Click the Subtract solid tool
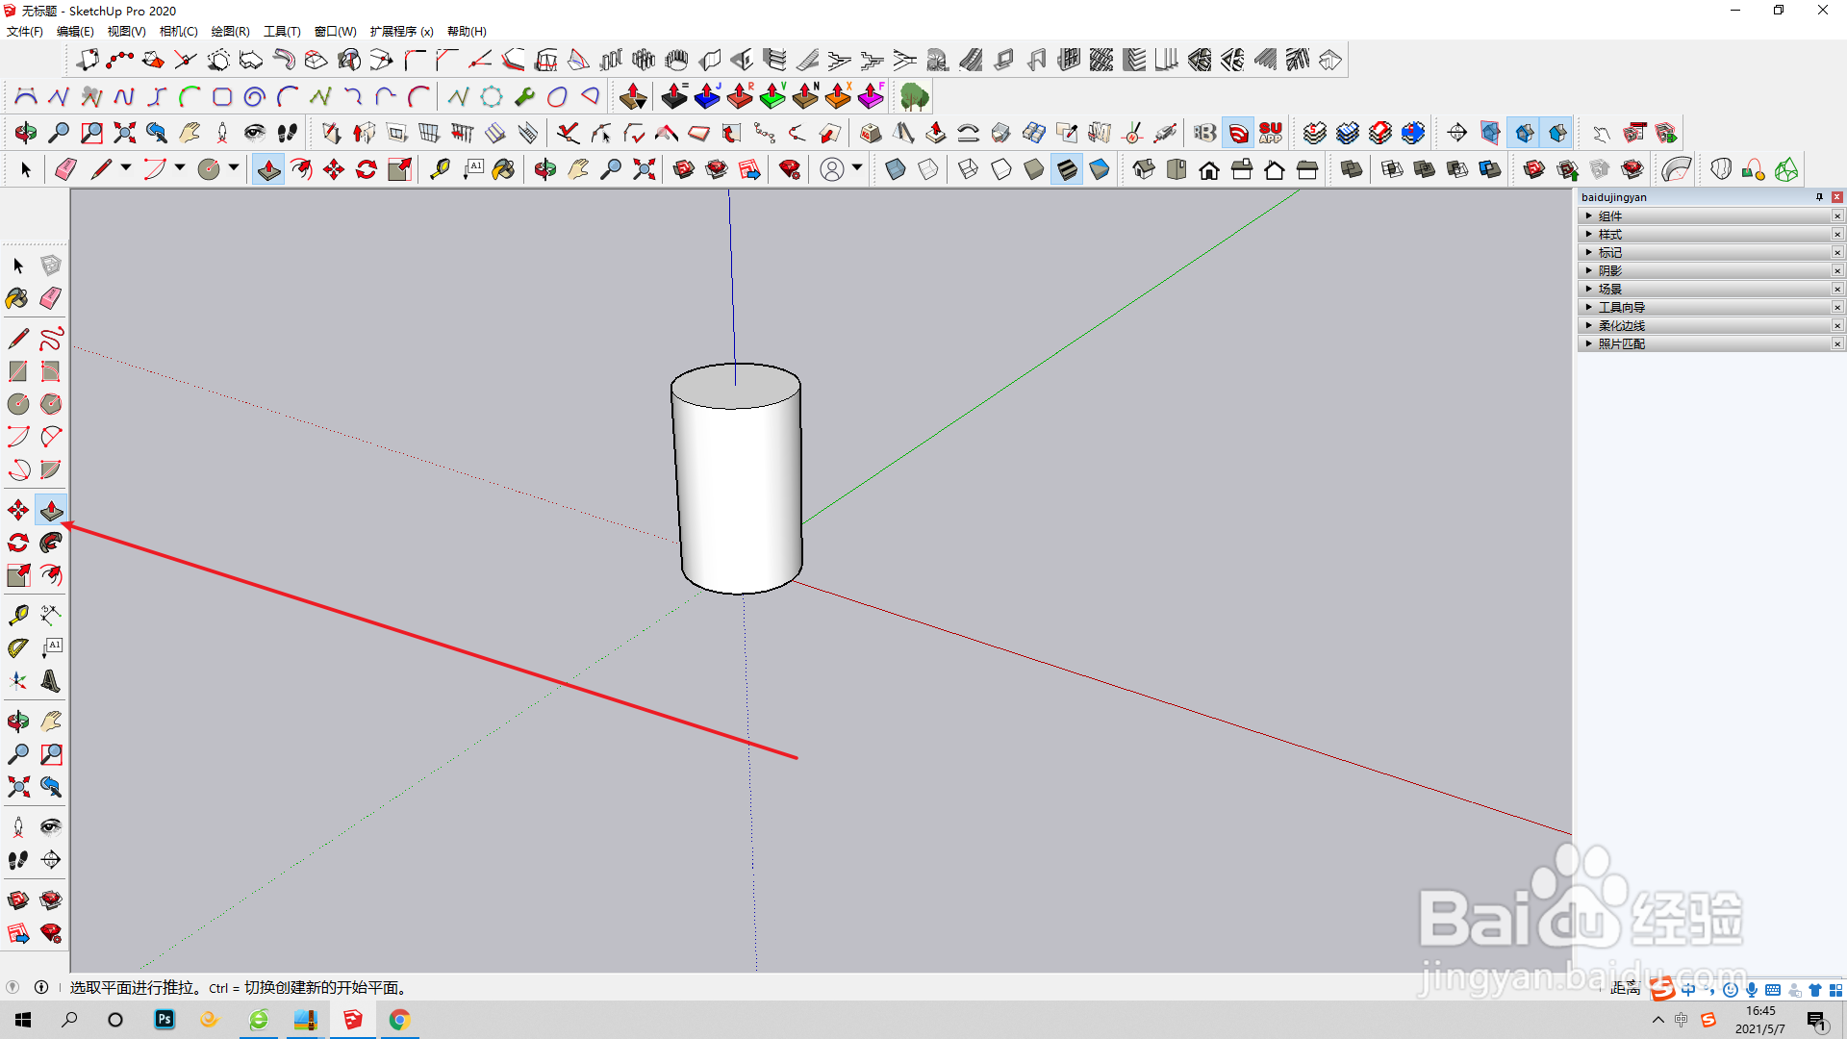The height and width of the screenshot is (1039, 1847). tap(1457, 170)
